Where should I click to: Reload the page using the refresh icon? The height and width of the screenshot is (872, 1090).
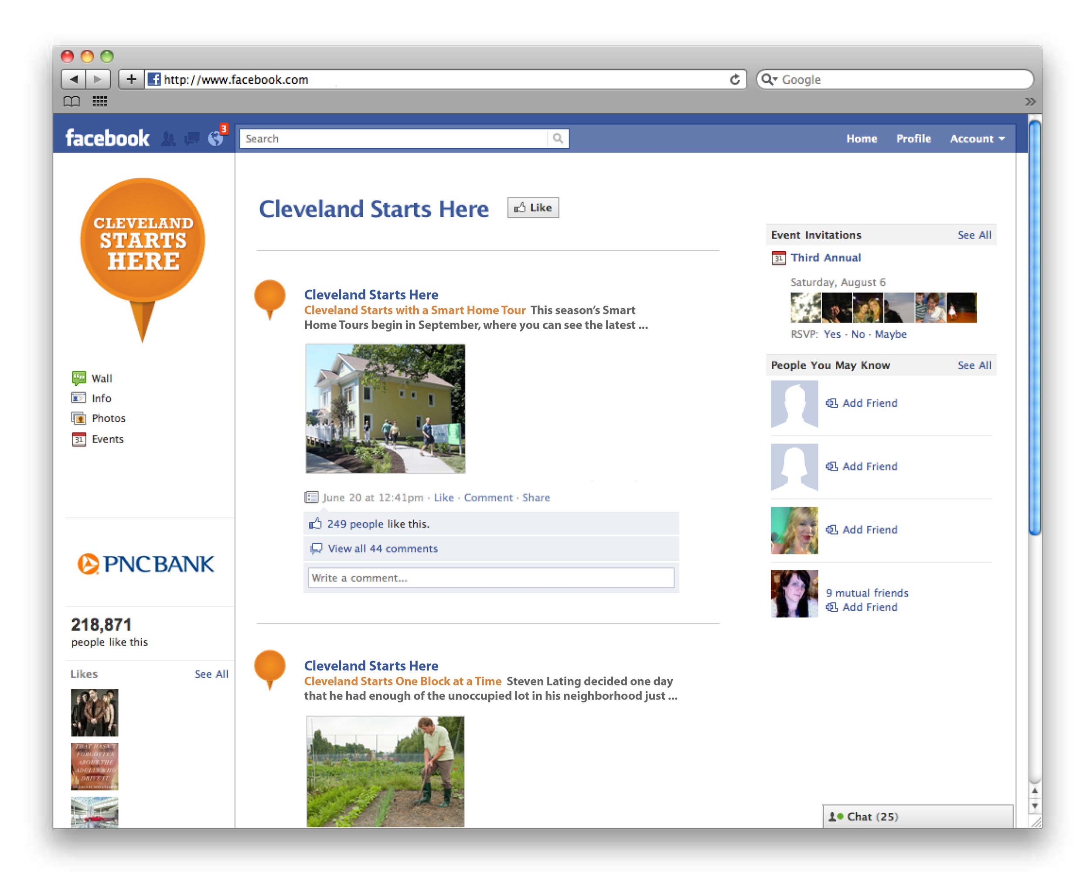click(734, 79)
